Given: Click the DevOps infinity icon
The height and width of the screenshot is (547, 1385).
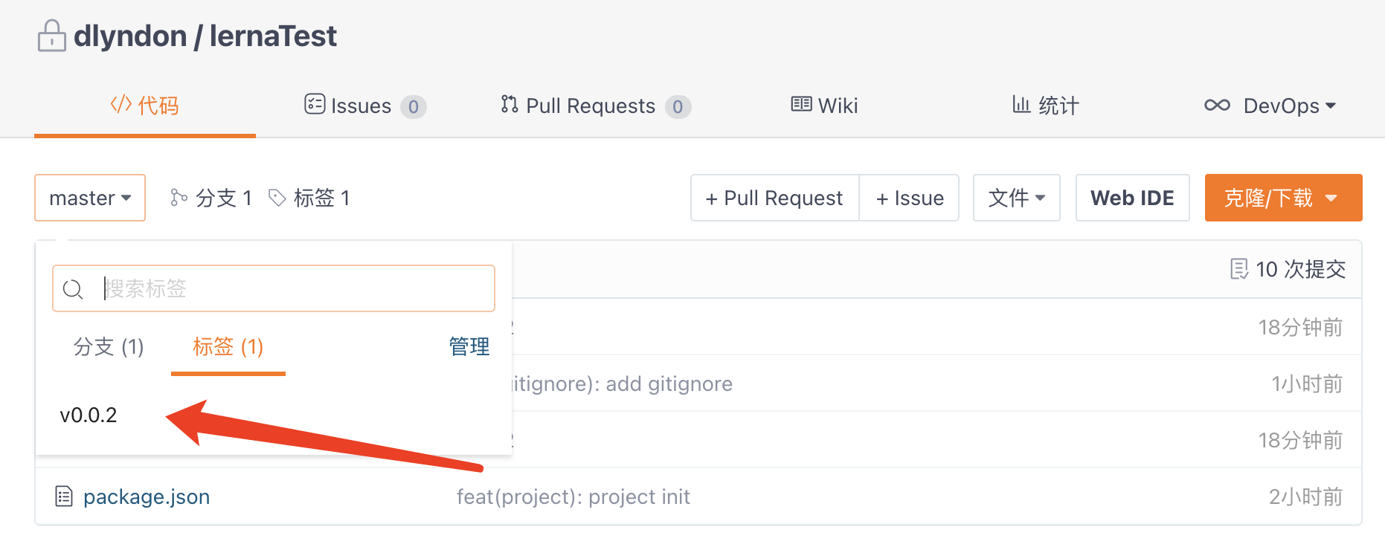Looking at the screenshot, I should point(1217,106).
